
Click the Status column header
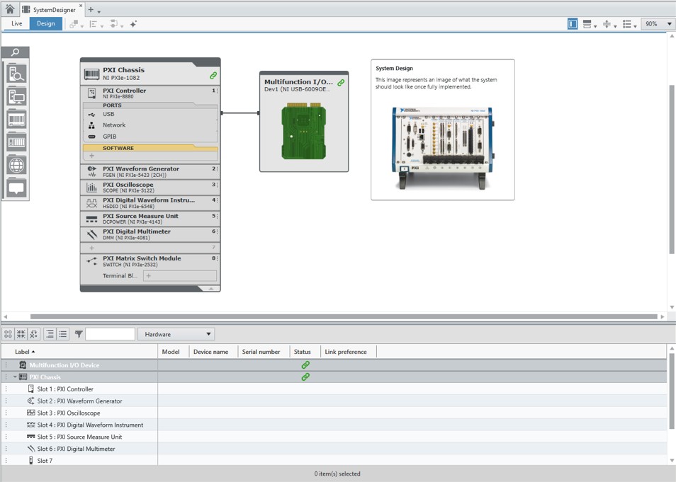(x=305, y=352)
